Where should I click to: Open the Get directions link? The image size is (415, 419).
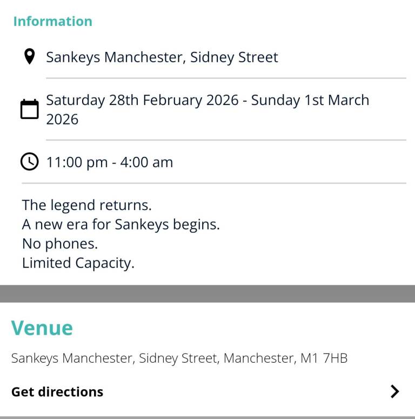57,391
